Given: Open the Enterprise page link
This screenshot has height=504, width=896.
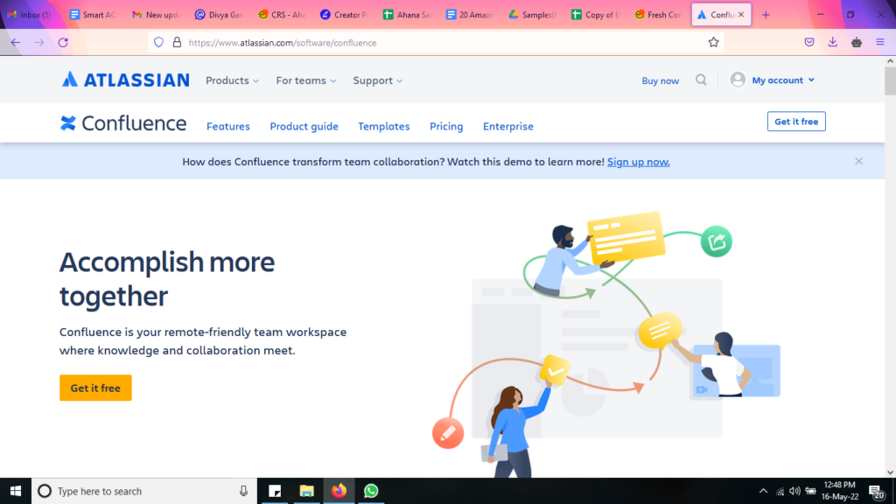Looking at the screenshot, I should pos(508,126).
